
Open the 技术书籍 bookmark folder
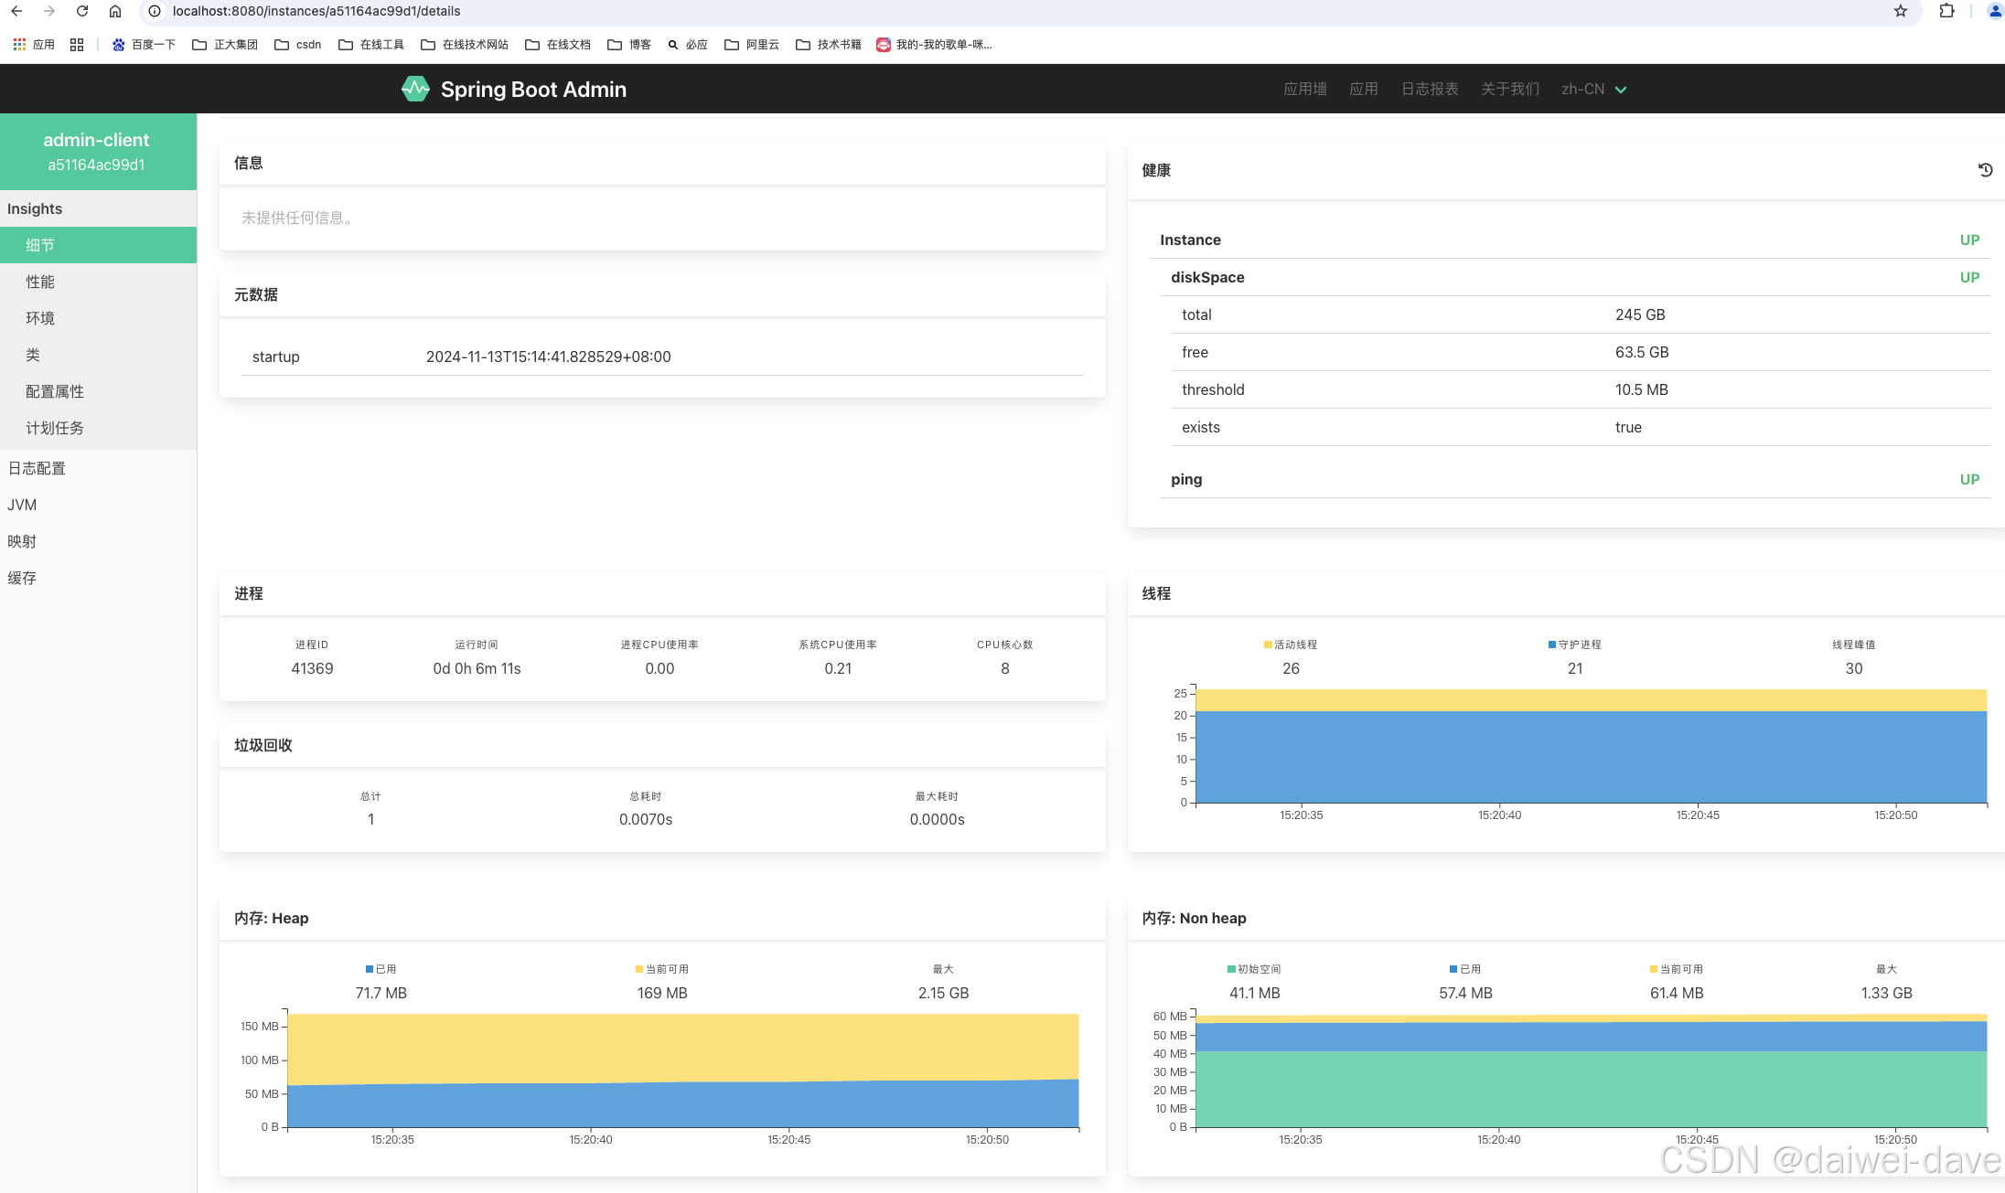point(829,44)
